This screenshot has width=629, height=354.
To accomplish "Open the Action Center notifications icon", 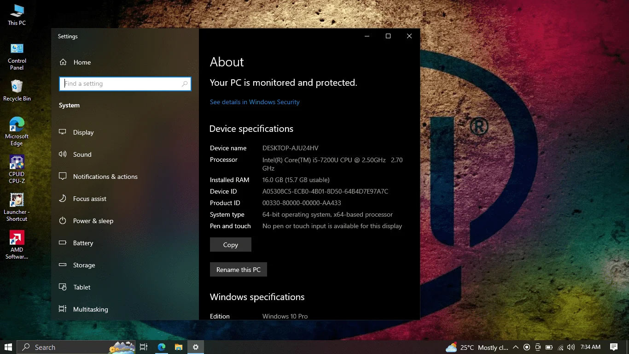I will click(x=614, y=347).
